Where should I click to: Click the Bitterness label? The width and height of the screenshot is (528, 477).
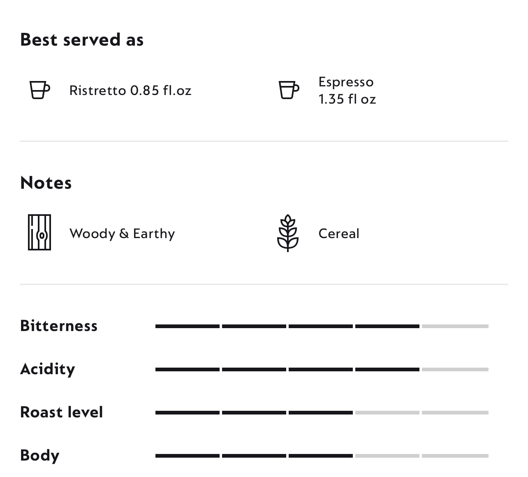(59, 326)
